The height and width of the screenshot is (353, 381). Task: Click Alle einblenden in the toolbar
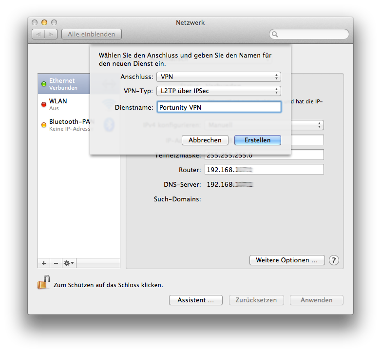click(92, 34)
